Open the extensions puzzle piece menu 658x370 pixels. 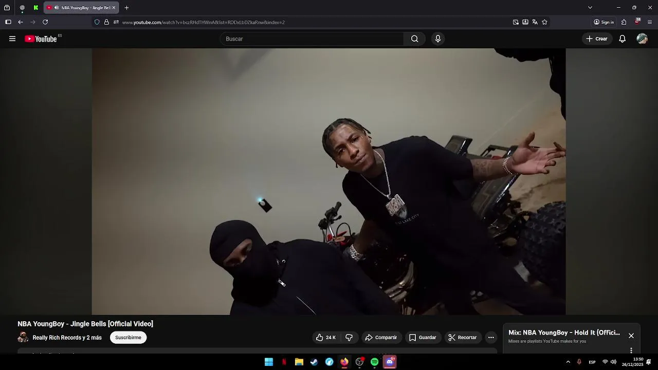click(624, 22)
